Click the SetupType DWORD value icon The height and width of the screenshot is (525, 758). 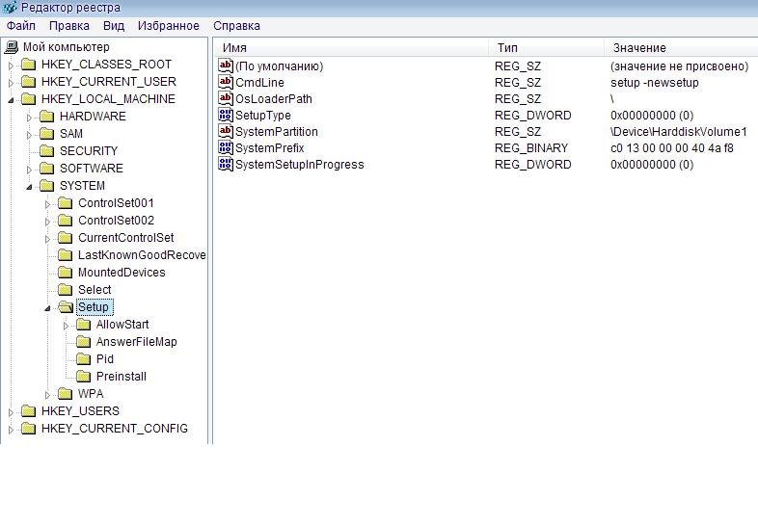point(227,116)
